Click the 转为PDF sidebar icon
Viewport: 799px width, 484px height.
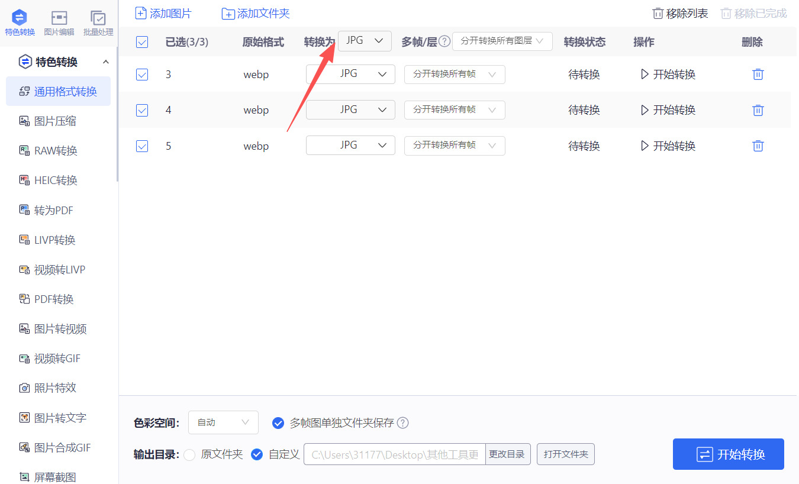click(24, 210)
